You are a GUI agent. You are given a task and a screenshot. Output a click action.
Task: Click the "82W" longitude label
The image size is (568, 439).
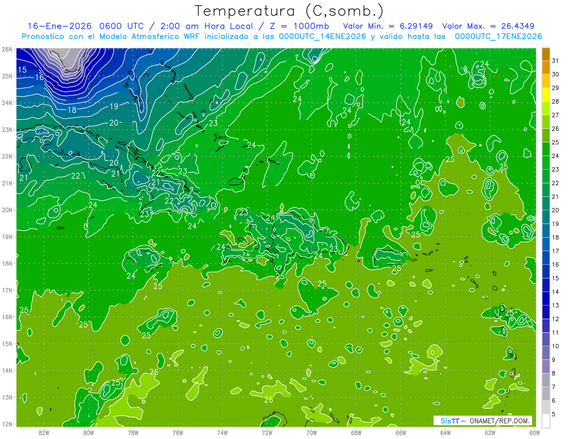44,432
